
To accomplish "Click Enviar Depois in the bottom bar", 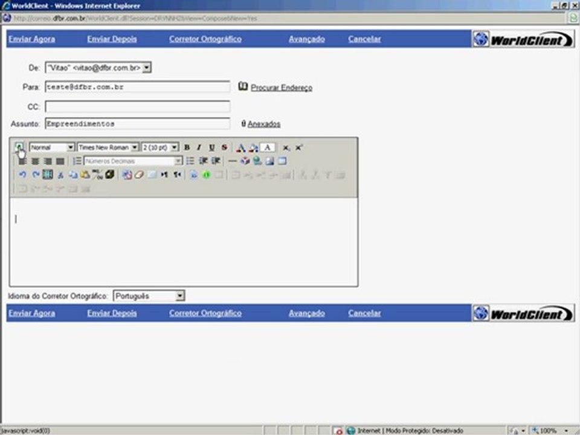I will click(112, 313).
